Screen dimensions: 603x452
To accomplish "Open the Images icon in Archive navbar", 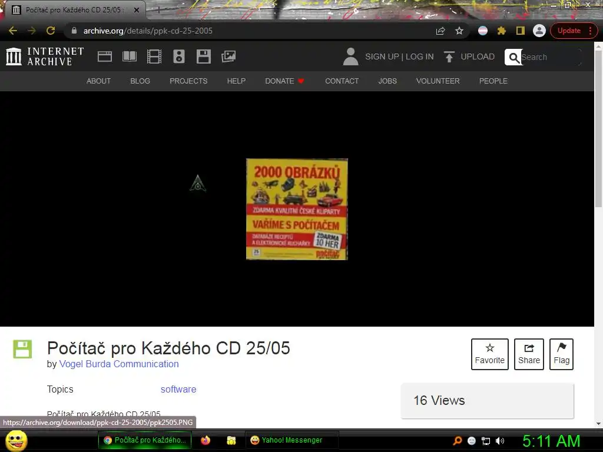I will pos(228,56).
